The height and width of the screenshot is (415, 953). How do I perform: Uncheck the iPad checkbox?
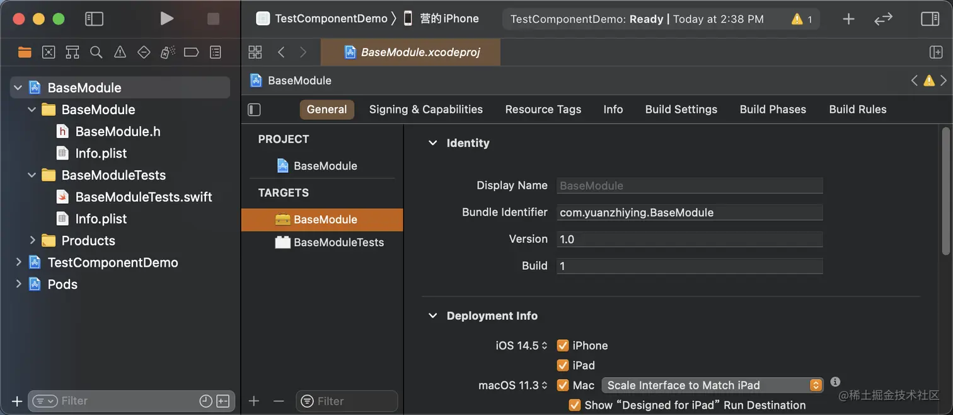pyautogui.click(x=563, y=365)
